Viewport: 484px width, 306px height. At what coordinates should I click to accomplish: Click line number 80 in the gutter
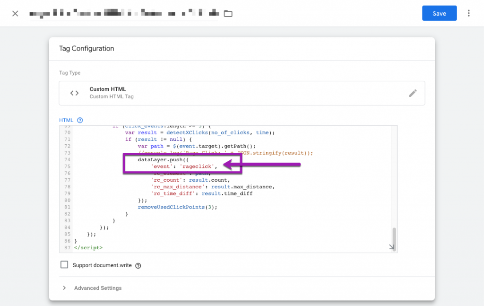coord(67,201)
